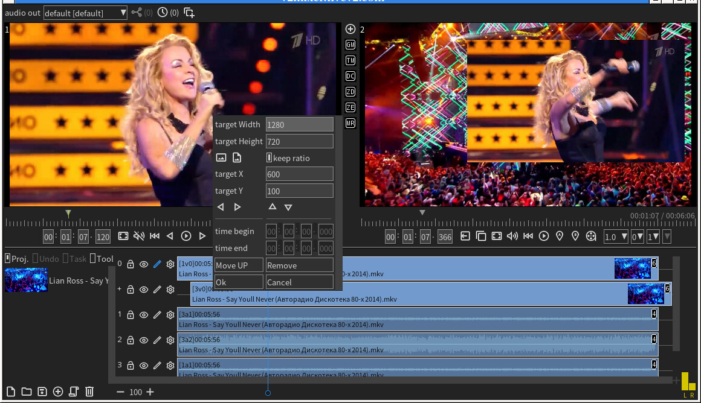Select the TM side panel icon
Viewport: 701px width, 403px height.
(x=350, y=60)
